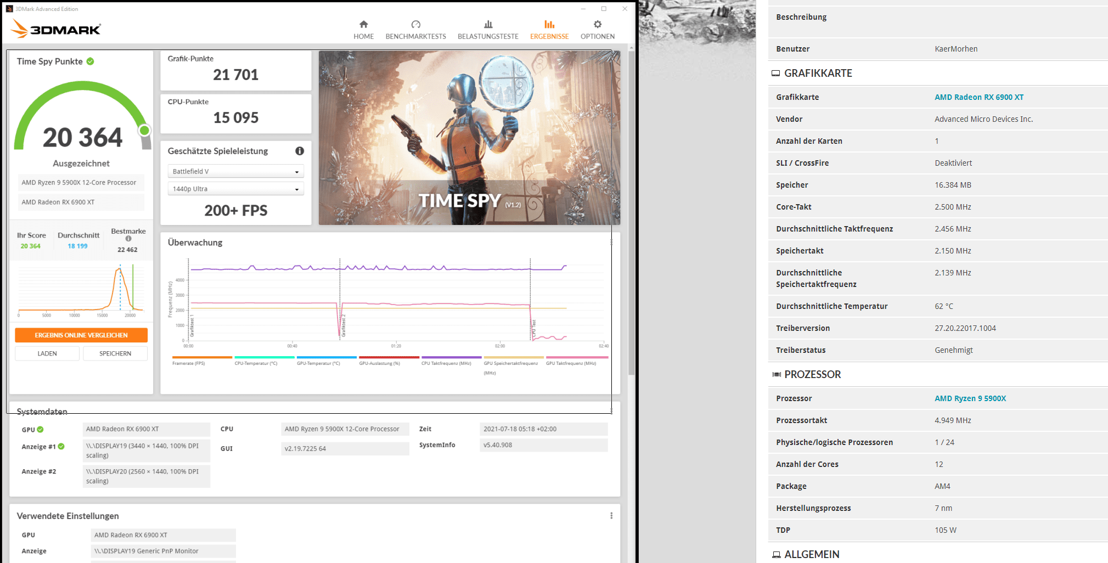Click the Laden button
1108x563 pixels.
pyautogui.click(x=47, y=353)
